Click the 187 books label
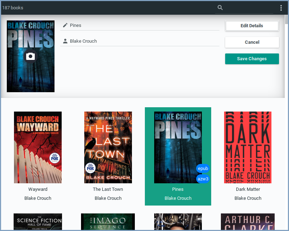Image resolution: width=289 pixels, height=231 pixels. coord(13,8)
